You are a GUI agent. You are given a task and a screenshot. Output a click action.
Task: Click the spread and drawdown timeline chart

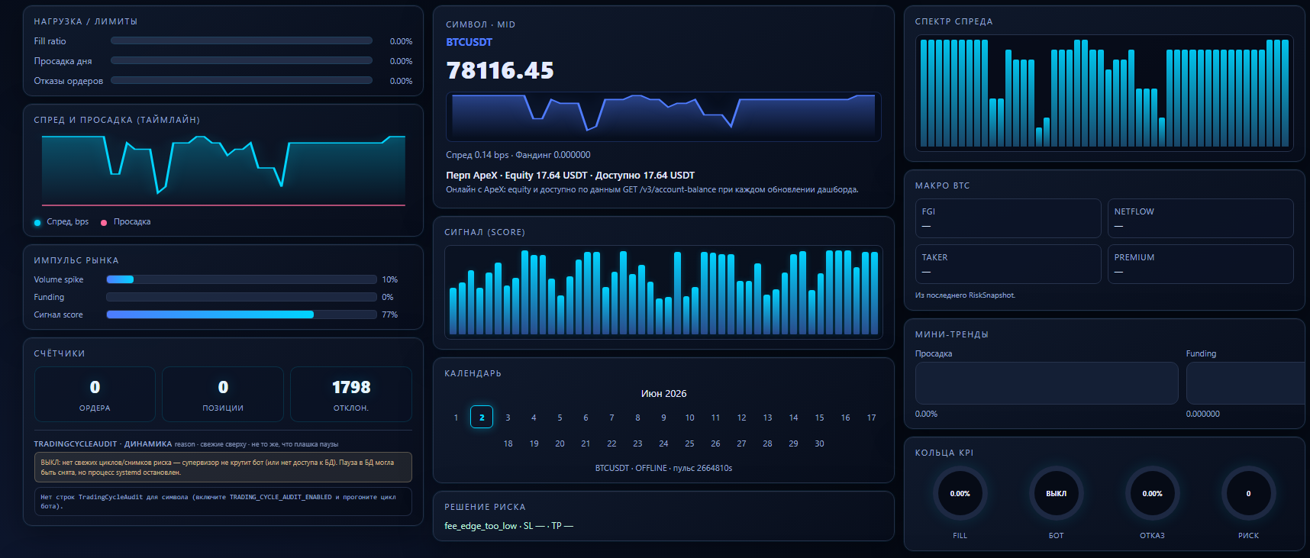[x=224, y=170]
